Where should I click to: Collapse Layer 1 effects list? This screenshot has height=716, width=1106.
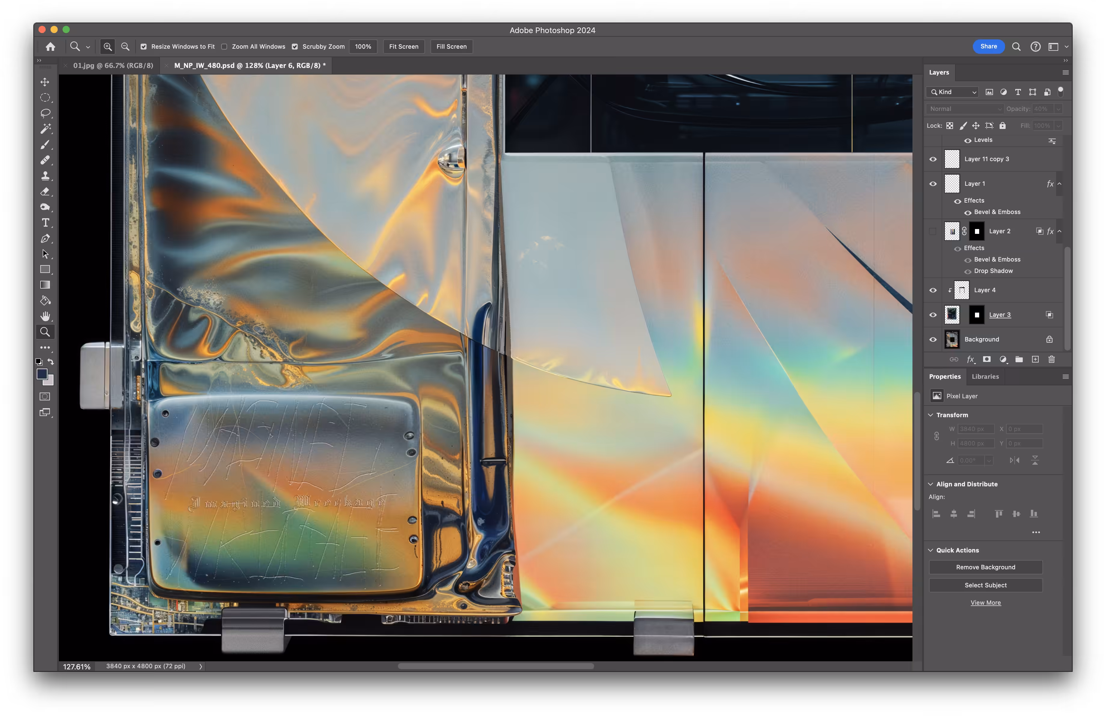1059,184
